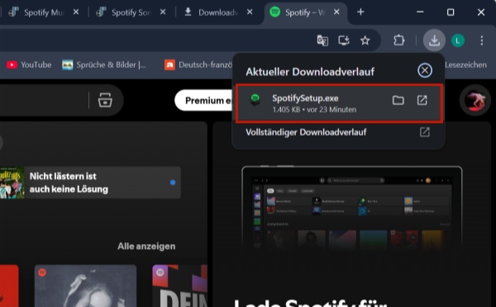Bookmark this page with the star icon
The height and width of the screenshot is (307, 496).
(x=365, y=41)
